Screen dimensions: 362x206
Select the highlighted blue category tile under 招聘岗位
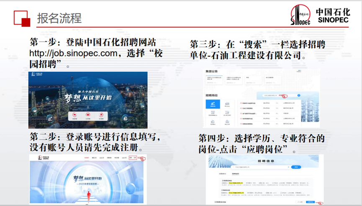[x=213, y=104]
